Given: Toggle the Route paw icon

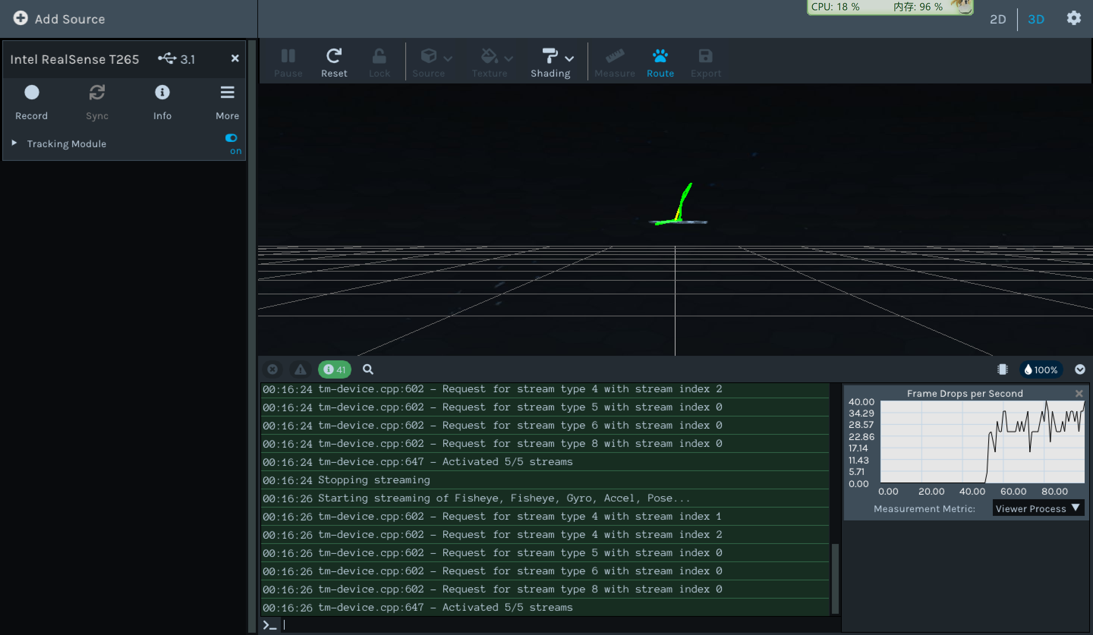Looking at the screenshot, I should pyautogui.click(x=660, y=57).
